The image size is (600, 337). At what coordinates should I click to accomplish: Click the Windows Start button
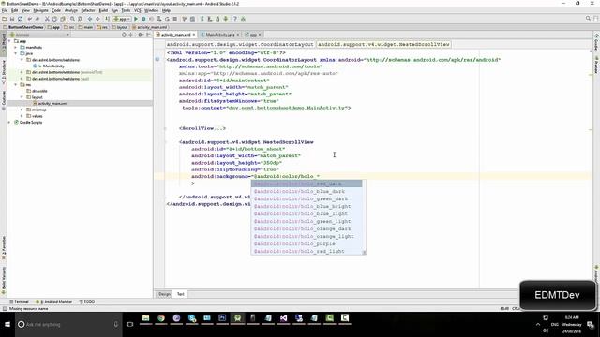pos(7,324)
